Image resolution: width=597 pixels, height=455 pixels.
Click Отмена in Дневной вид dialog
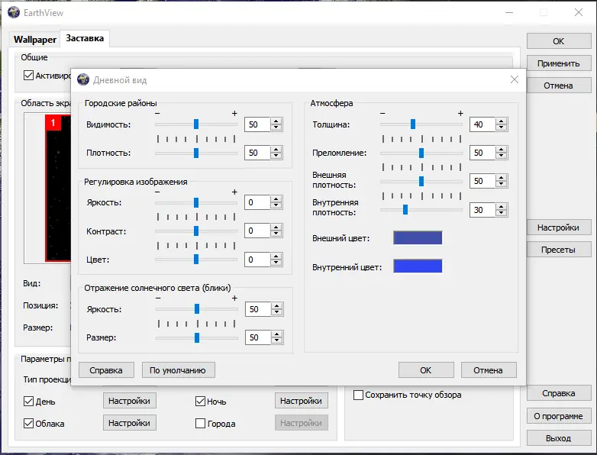[x=489, y=370]
